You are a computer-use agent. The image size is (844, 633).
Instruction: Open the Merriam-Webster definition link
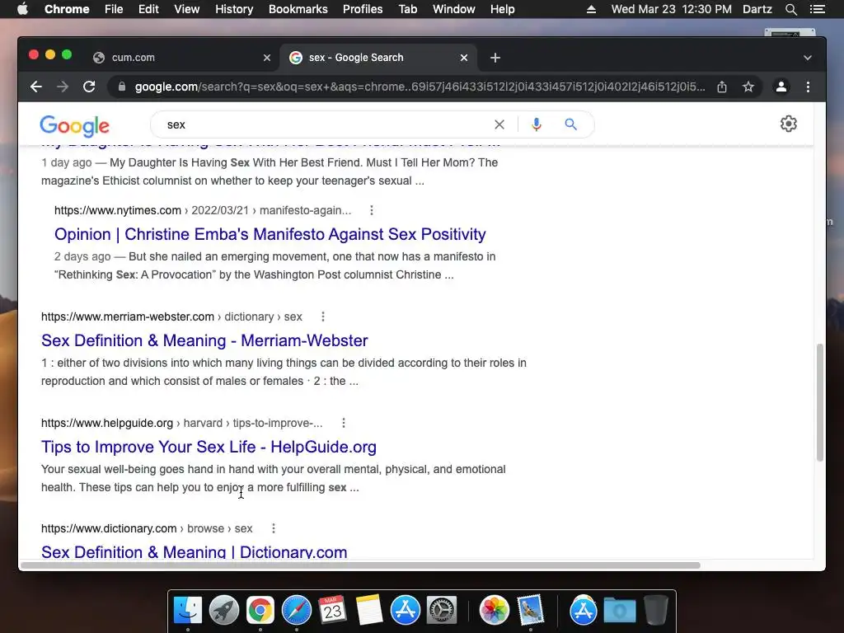(x=204, y=340)
